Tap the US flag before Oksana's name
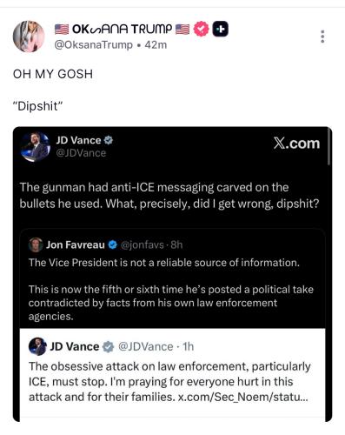 click(x=62, y=30)
